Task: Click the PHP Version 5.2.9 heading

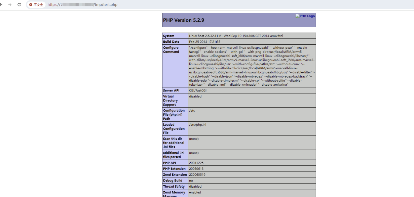Action: (184, 20)
